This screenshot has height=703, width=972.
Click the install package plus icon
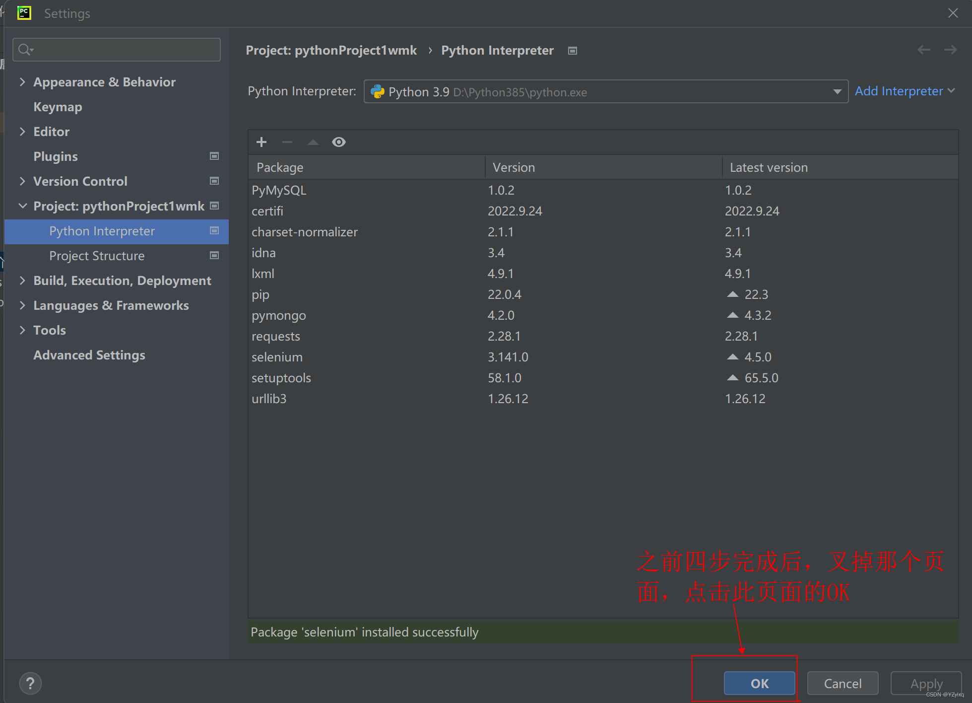261,142
